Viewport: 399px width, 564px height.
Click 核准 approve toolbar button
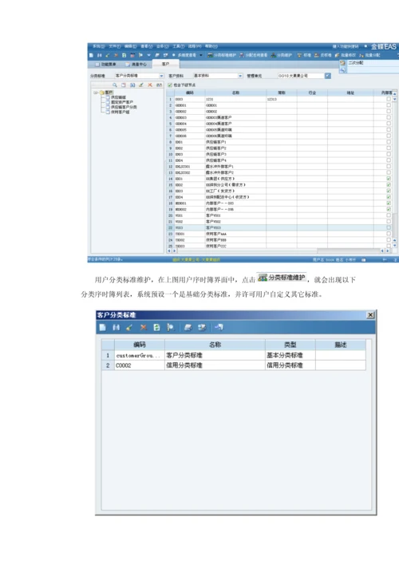click(x=304, y=55)
